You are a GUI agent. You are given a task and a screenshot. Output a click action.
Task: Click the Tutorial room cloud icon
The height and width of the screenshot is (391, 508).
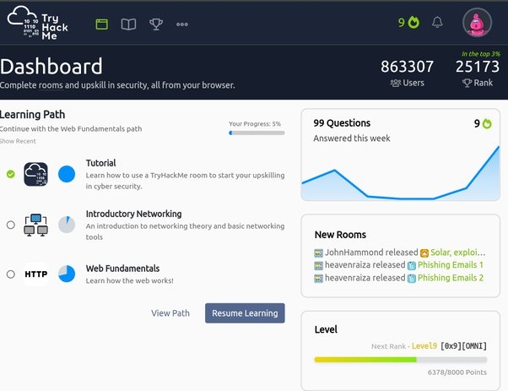coord(35,174)
